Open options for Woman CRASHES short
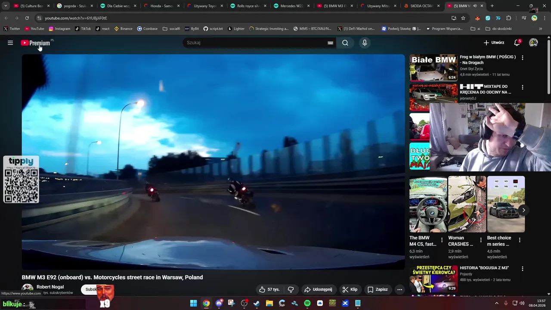The height and width of the screenshot is (310, 551). pyautogui.click(x=480, y=240)
